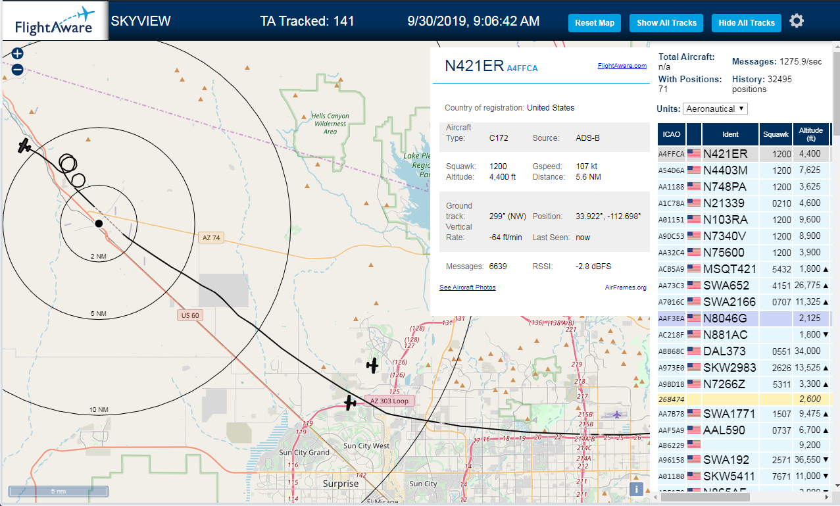Viewport: 840px width, 506px height.
Task: Select the N75600 aircraft row
Action: pyautogui.click(x=743, y=253)
